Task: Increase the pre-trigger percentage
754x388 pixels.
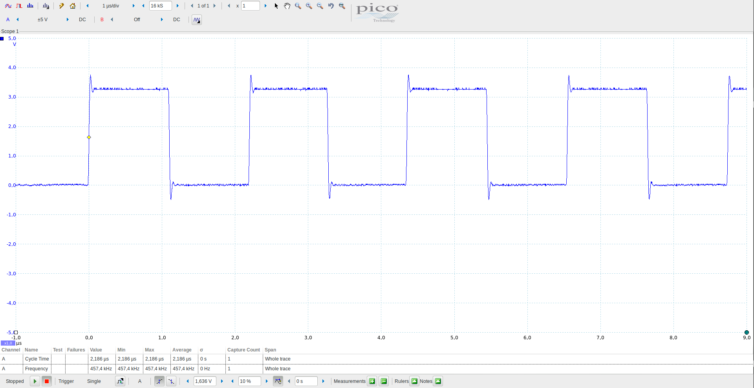Action: pos(267,381)
